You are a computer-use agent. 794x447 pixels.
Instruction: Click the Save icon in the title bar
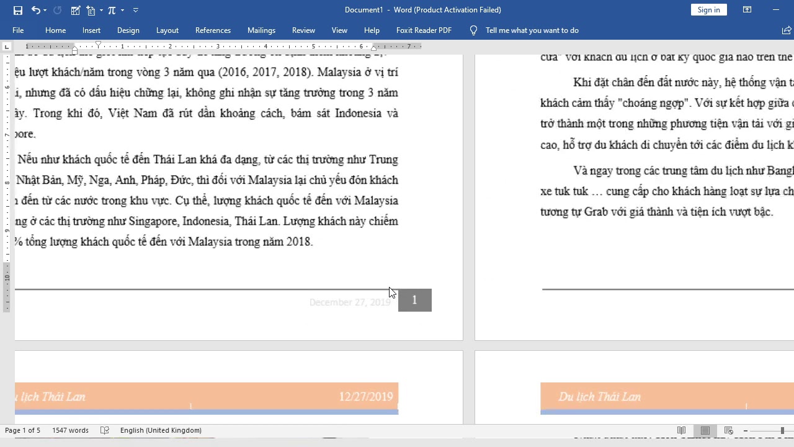coord(17,10)
